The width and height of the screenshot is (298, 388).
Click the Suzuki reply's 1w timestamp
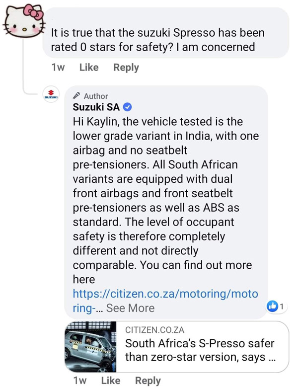click(79, 381)
